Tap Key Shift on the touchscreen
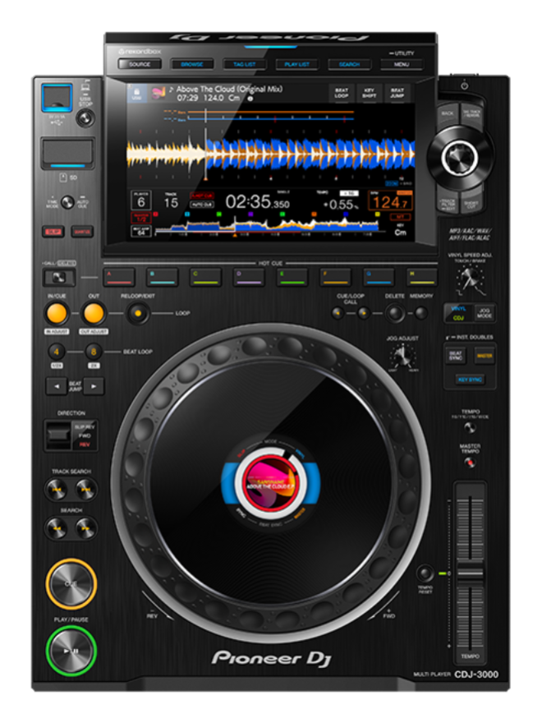Viewport: 542px width, 723px height. click(369, 93)
